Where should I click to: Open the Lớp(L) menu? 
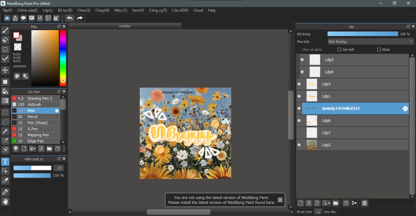point(48,10)
